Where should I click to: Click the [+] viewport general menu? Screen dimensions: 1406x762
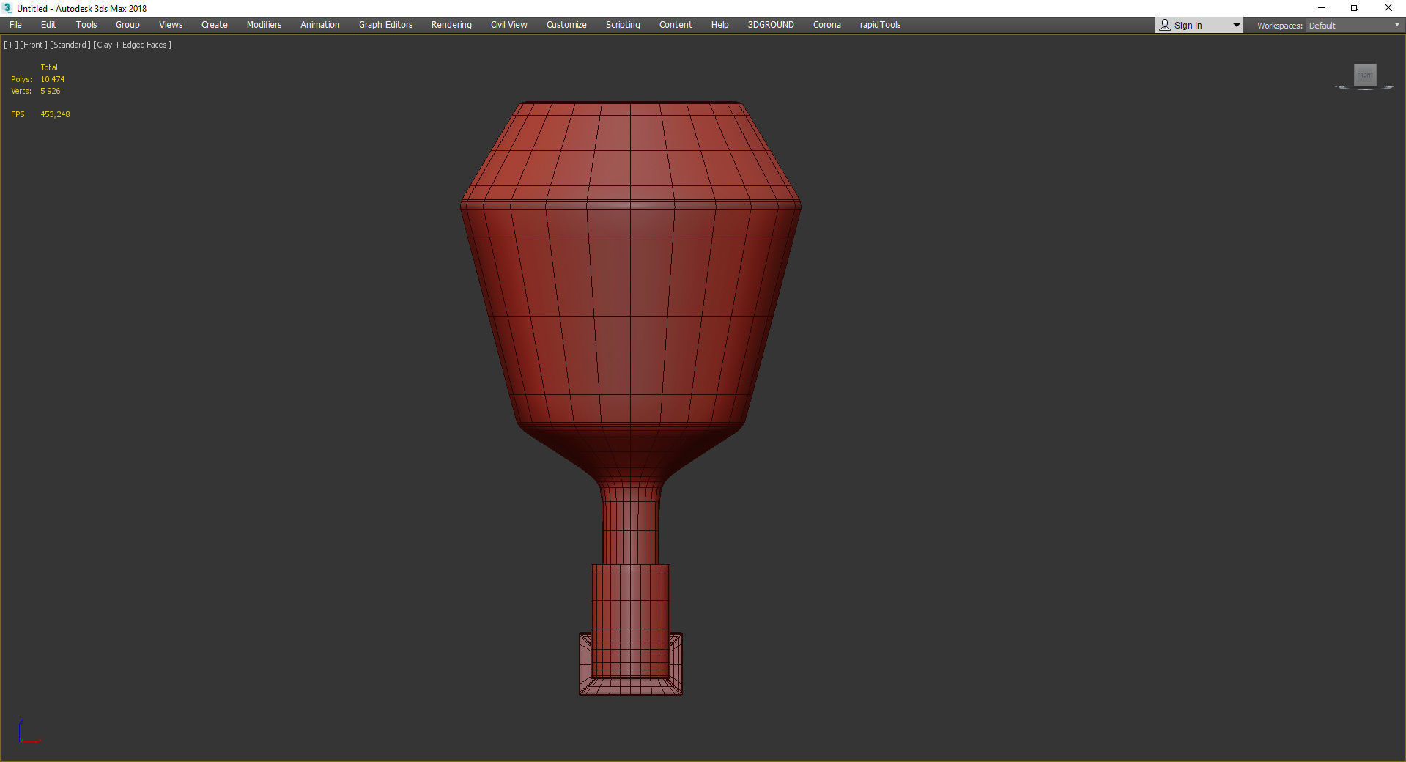click(x=11, y=45)
